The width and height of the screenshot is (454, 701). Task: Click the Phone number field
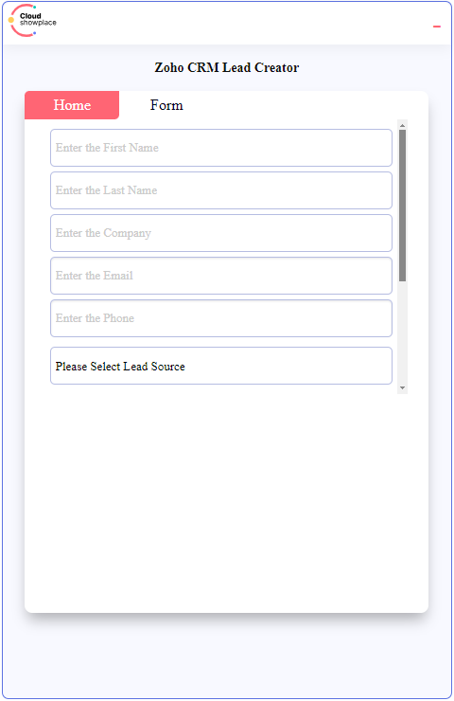[221, 318]
